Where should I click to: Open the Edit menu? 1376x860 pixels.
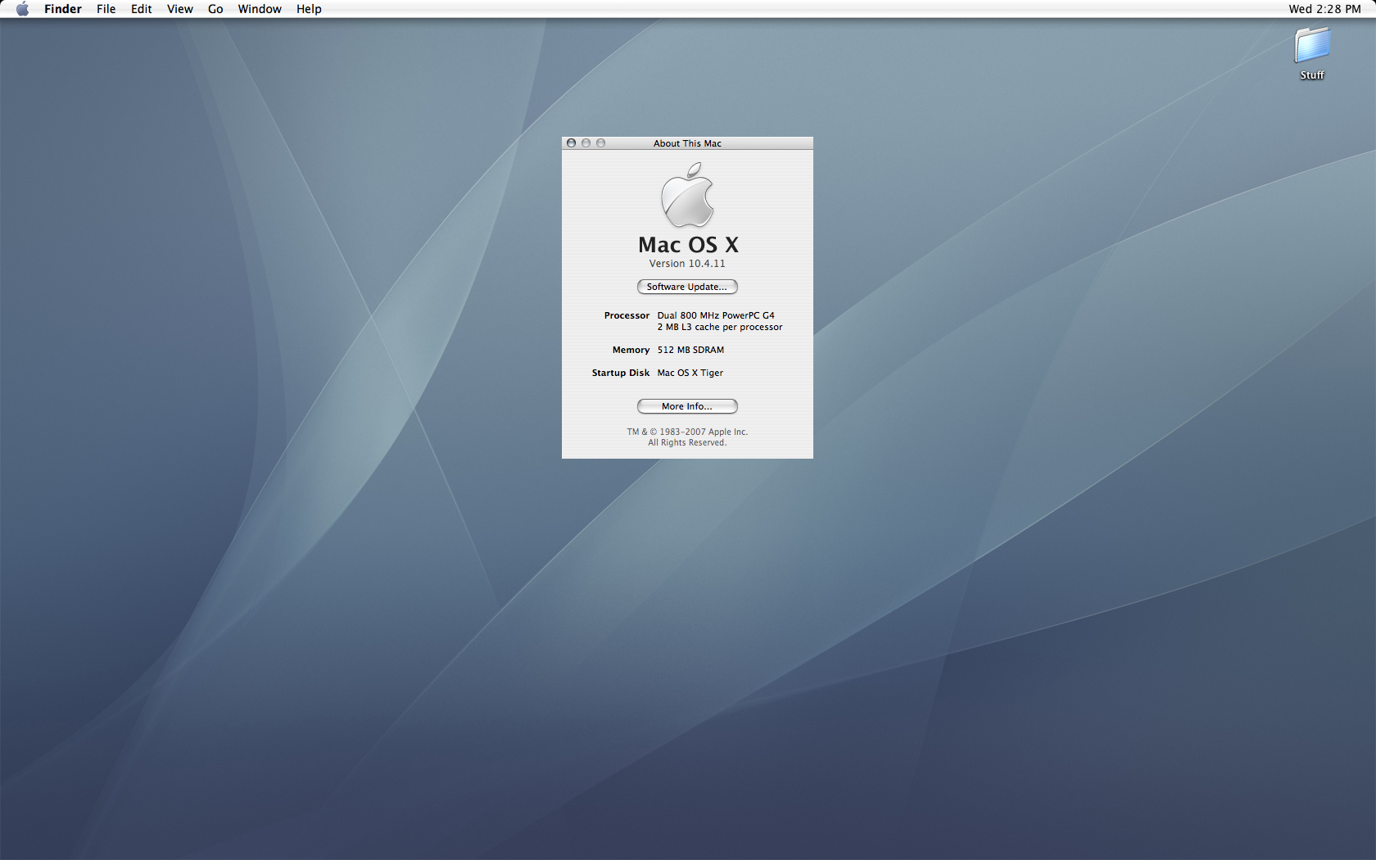click(142, 9)
